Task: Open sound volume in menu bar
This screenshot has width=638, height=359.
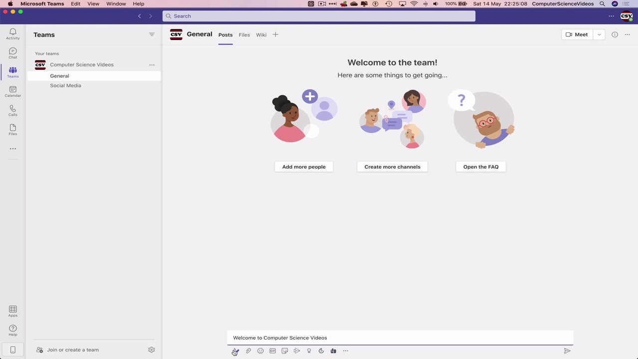Action: tap(436, 3)
